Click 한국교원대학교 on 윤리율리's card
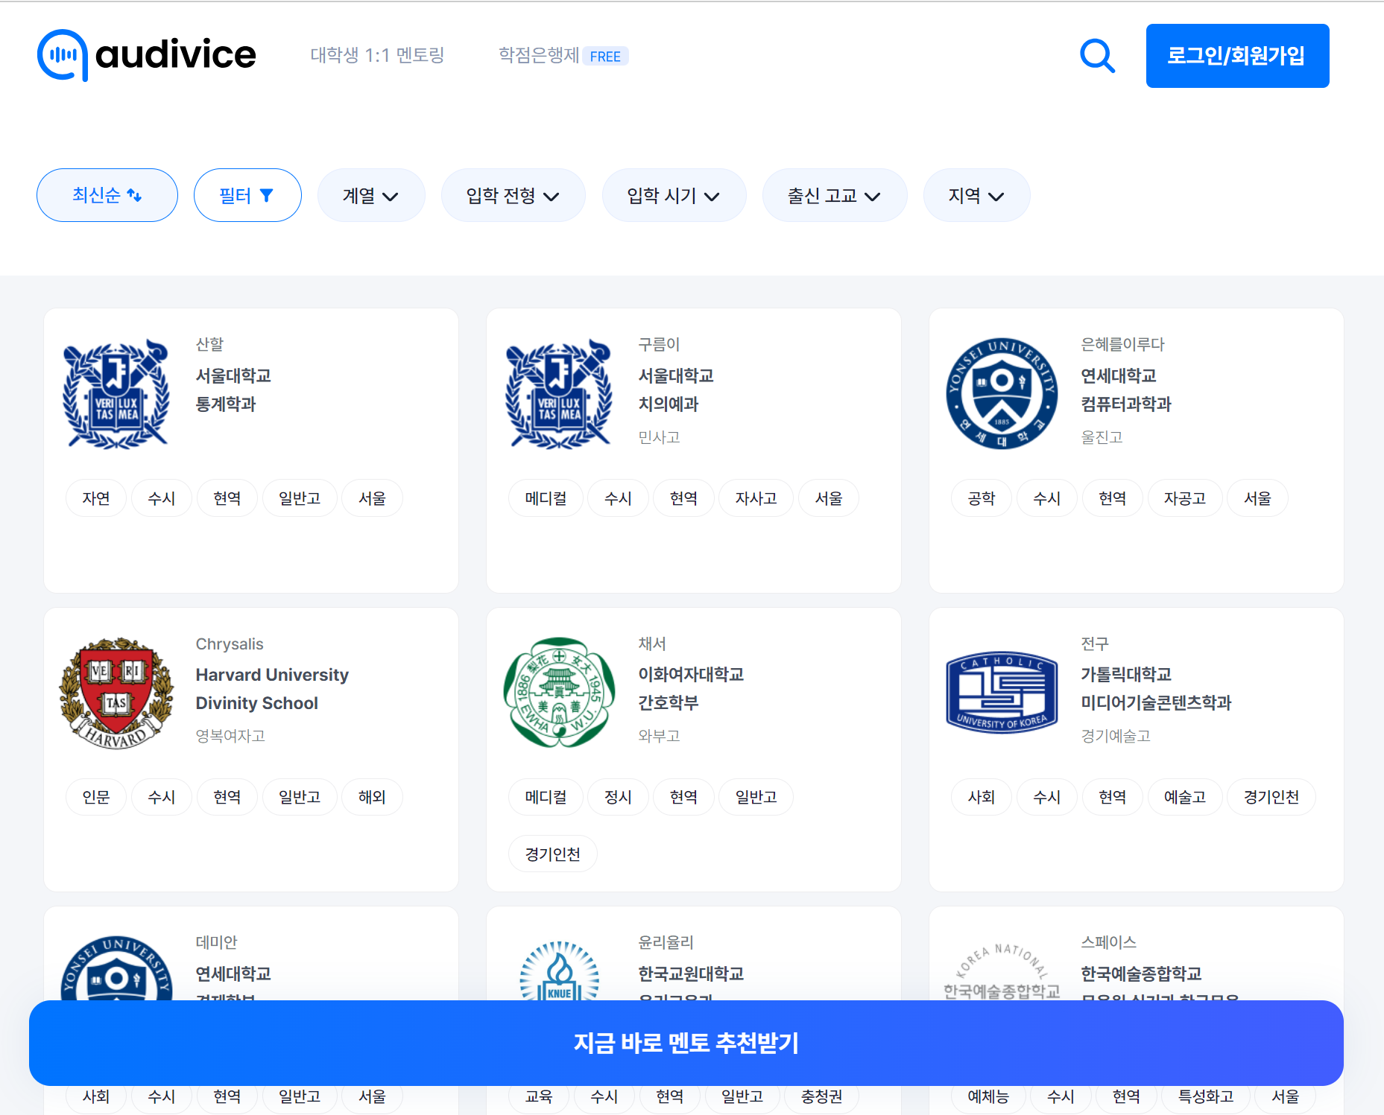 coord(691,973)
